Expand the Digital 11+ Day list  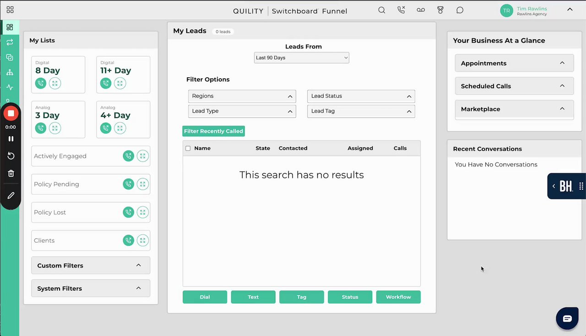click(120, 83)
